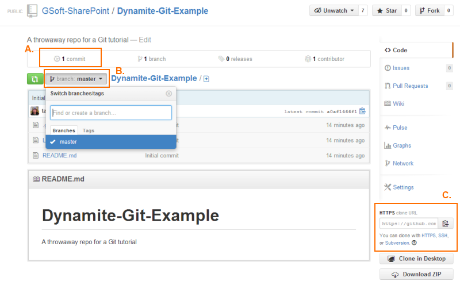Image resolution: width=460 pixels, height=285 pixels.
Task: Click the Pull Requests icon in sidebar
Action: (388, 86)
